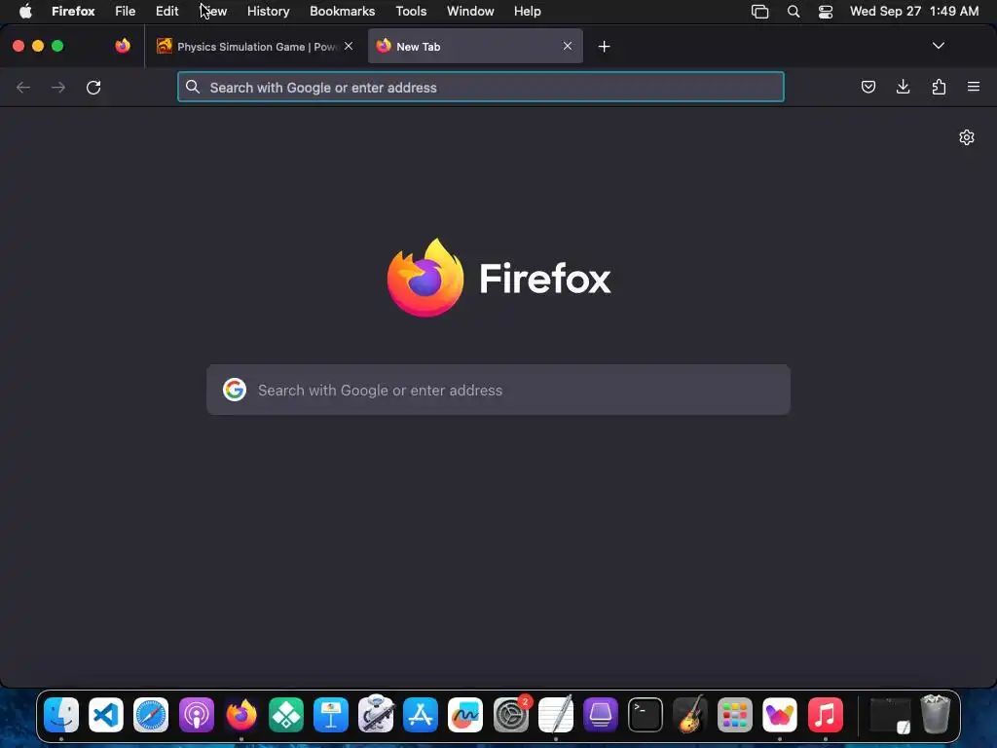Launch Visual Studio Code from dock

pyautogui.click(x=106, y=715)
